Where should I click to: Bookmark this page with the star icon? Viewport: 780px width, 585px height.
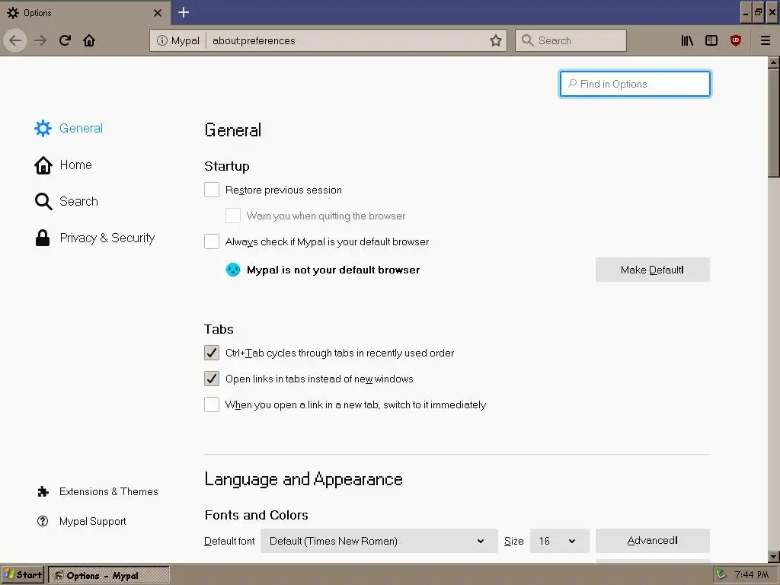click(495, 40)
